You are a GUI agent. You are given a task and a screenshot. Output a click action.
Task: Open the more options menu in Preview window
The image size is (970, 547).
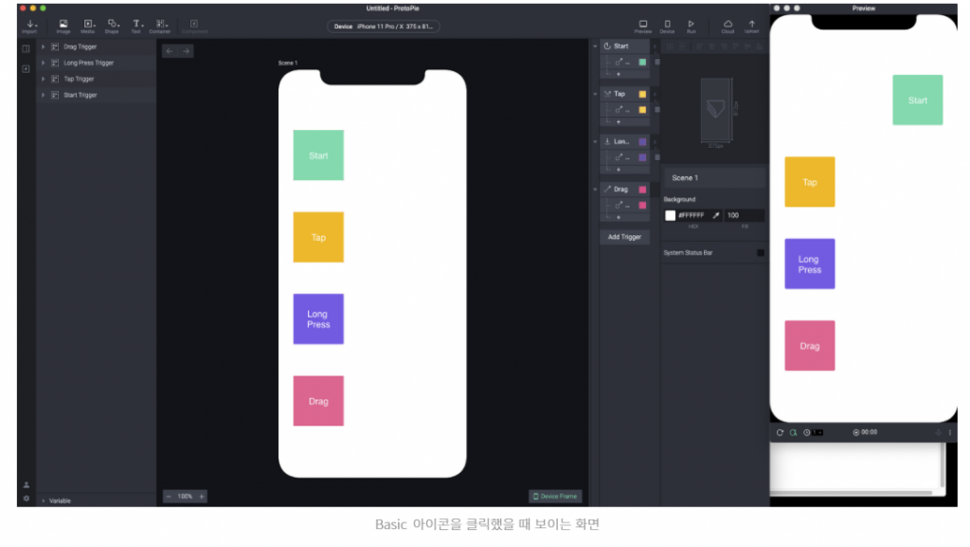[949, 432]
